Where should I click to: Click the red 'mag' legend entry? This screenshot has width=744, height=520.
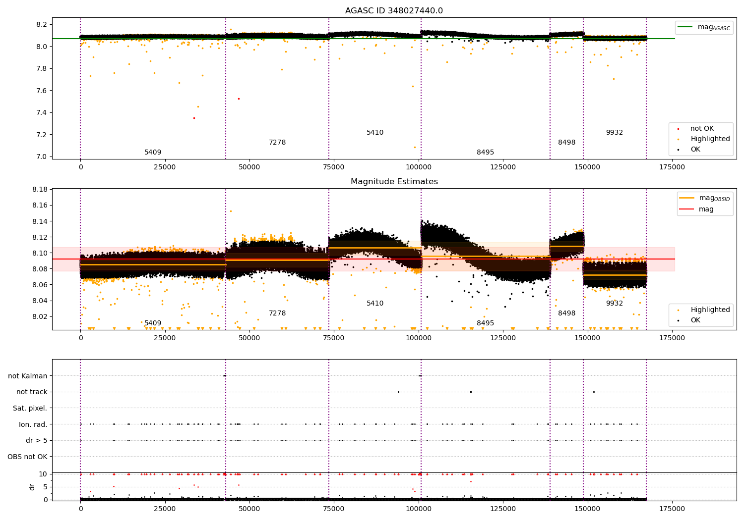(x=696, y=209)
